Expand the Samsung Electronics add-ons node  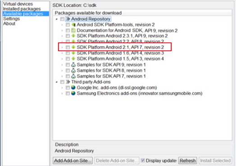(x=62, y=93)
